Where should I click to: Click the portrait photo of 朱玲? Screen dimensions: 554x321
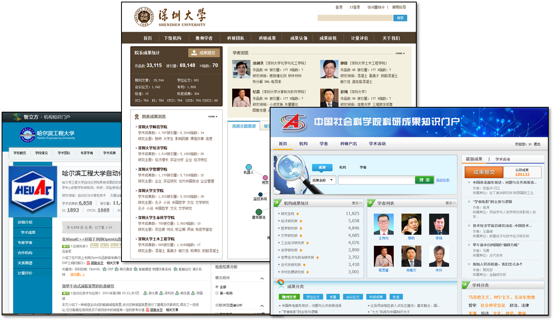tap(439, 256)
